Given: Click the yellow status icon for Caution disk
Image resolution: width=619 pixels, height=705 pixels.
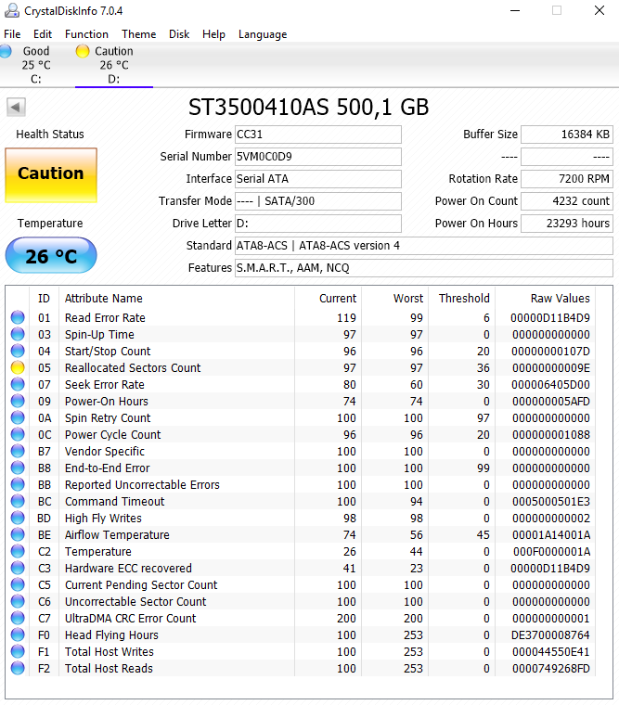Looking at the screenshot, I should click(83, 51).
